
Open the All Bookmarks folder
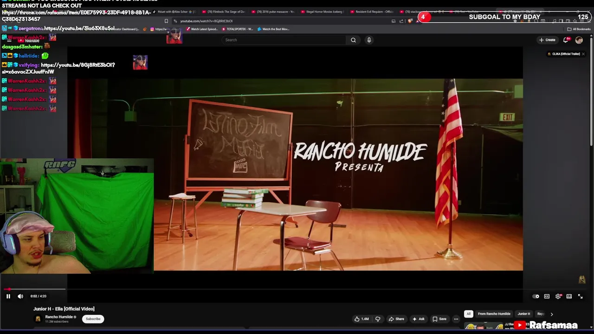579,29
